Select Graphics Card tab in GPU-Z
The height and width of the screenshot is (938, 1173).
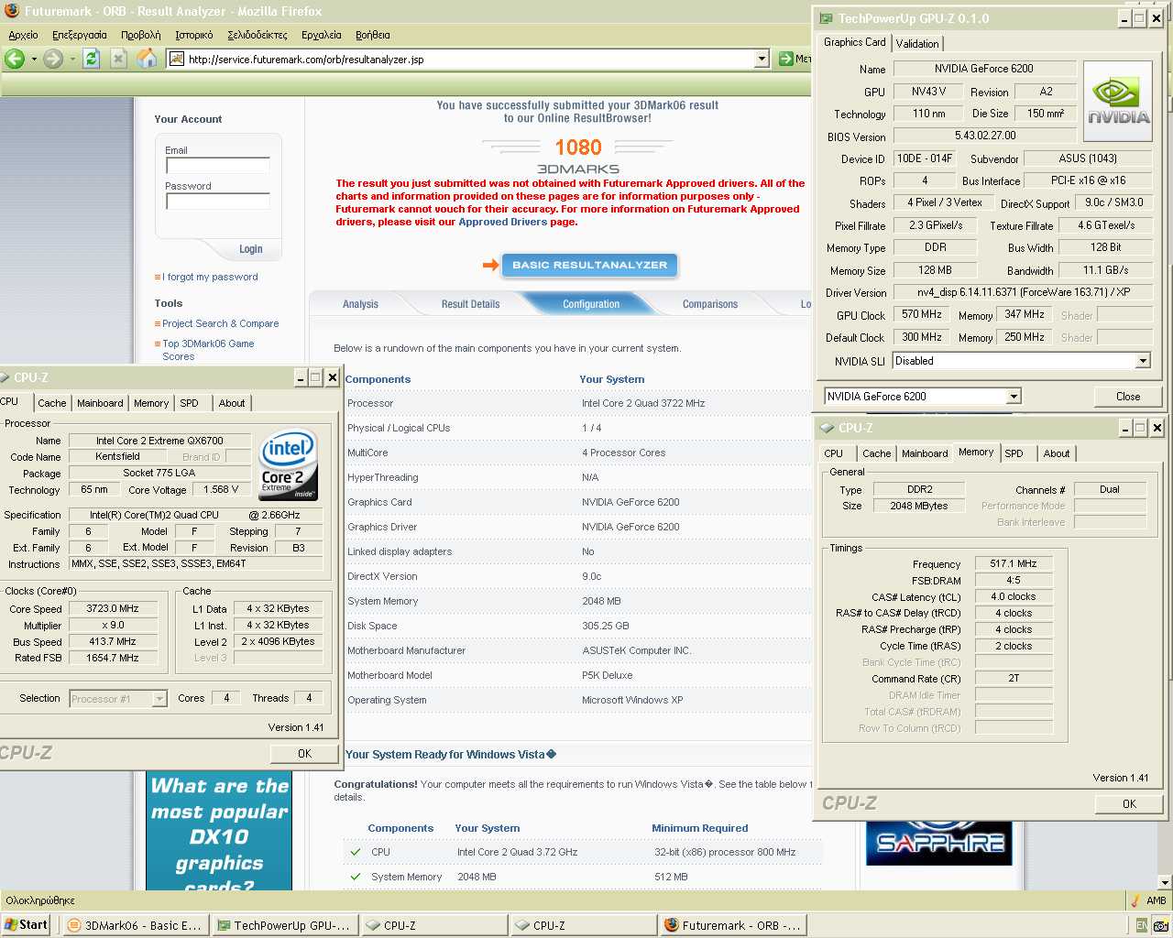click(x=854, y=42)
